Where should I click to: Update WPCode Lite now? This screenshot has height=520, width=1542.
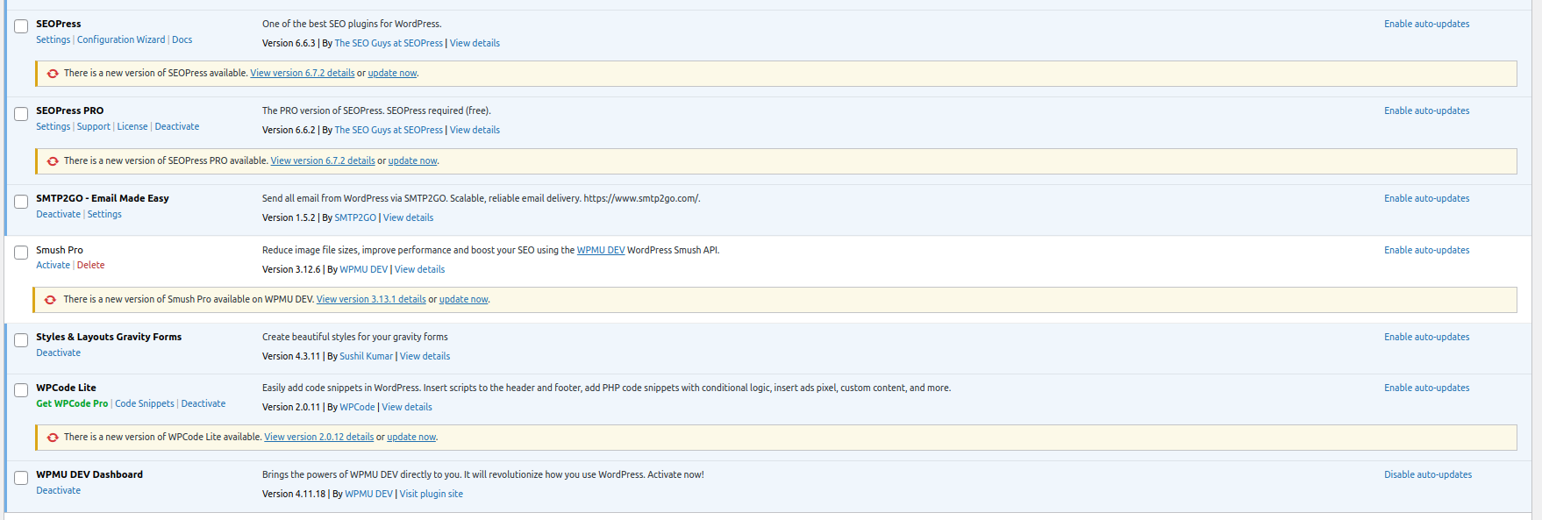click(x=410, y=437)
